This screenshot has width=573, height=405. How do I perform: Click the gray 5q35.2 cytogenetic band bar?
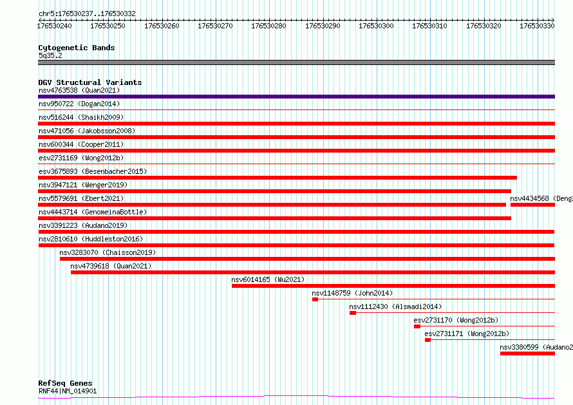click(296, 62)
